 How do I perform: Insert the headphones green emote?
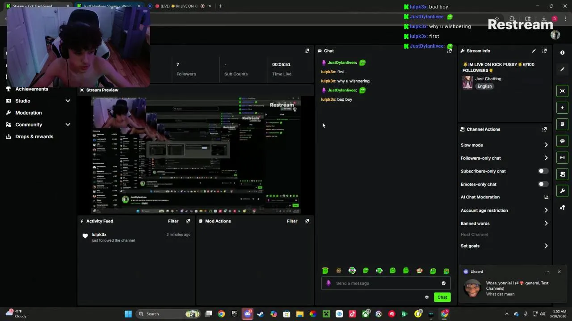379,271
